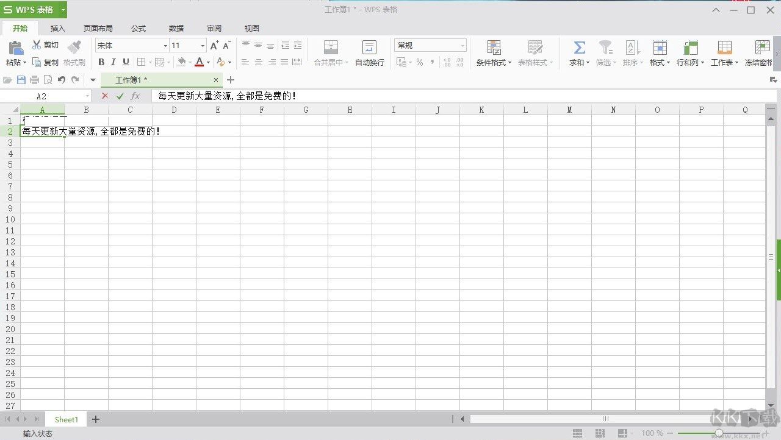Expand the number format dropdown showing 常规

click(x=462, y=45)
